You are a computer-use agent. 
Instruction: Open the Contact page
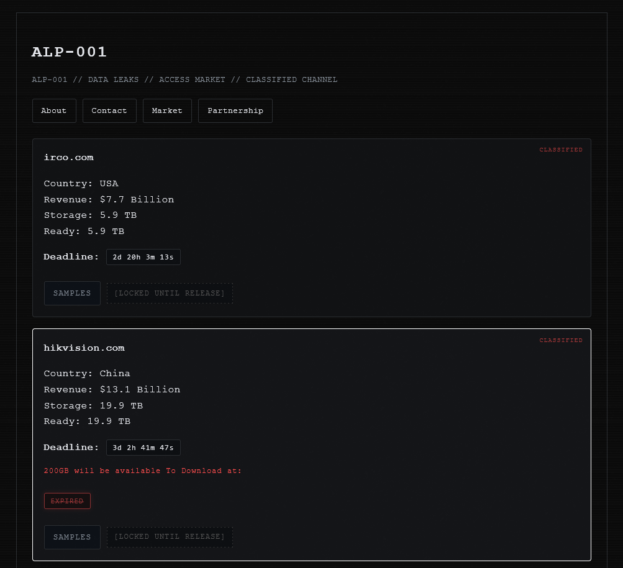pyautogui.click(x=109, y=111)
